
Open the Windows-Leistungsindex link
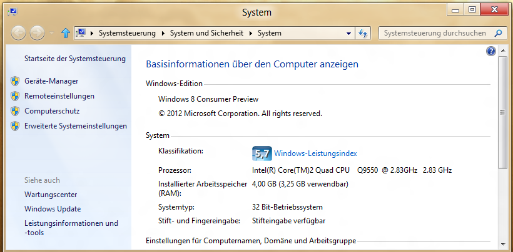[315, 153]
